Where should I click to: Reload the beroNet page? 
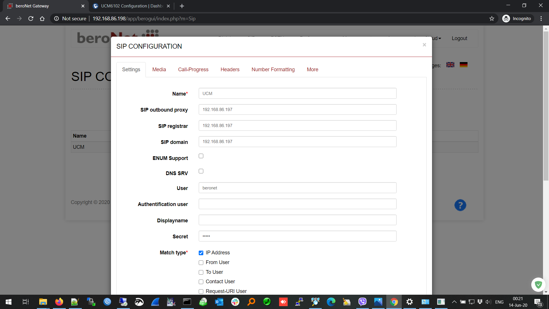click(x=31, y=19)
